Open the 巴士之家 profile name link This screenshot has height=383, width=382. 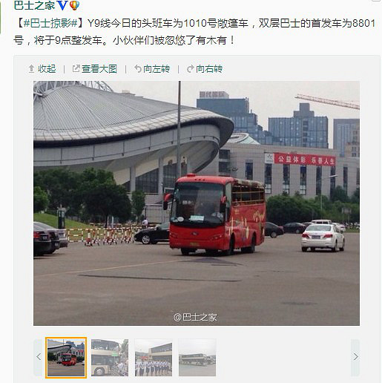(x=35, y=5)
